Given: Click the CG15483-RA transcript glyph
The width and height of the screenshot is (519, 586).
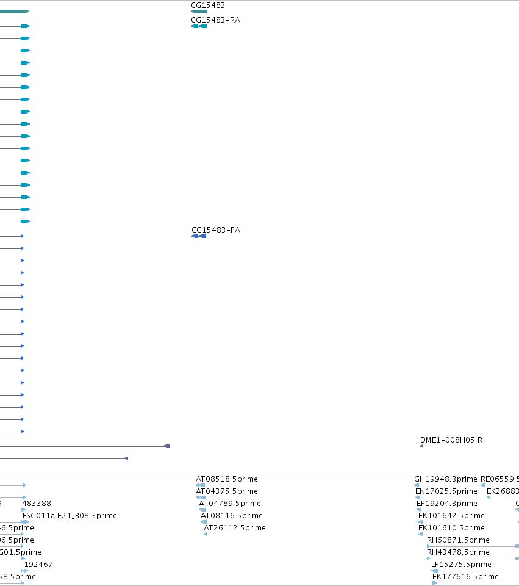Looking at the screenshot, I should click(199, 26).
